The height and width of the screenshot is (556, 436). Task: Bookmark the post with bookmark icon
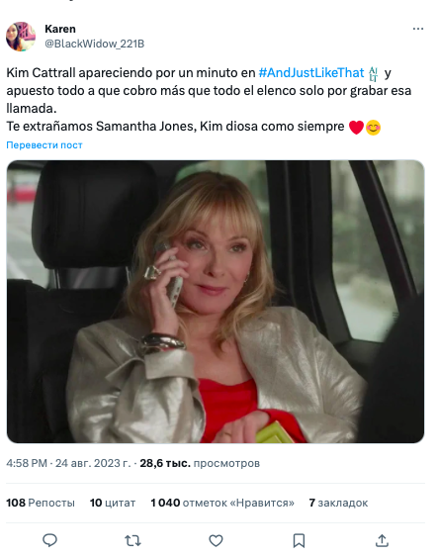coord(299,540)
